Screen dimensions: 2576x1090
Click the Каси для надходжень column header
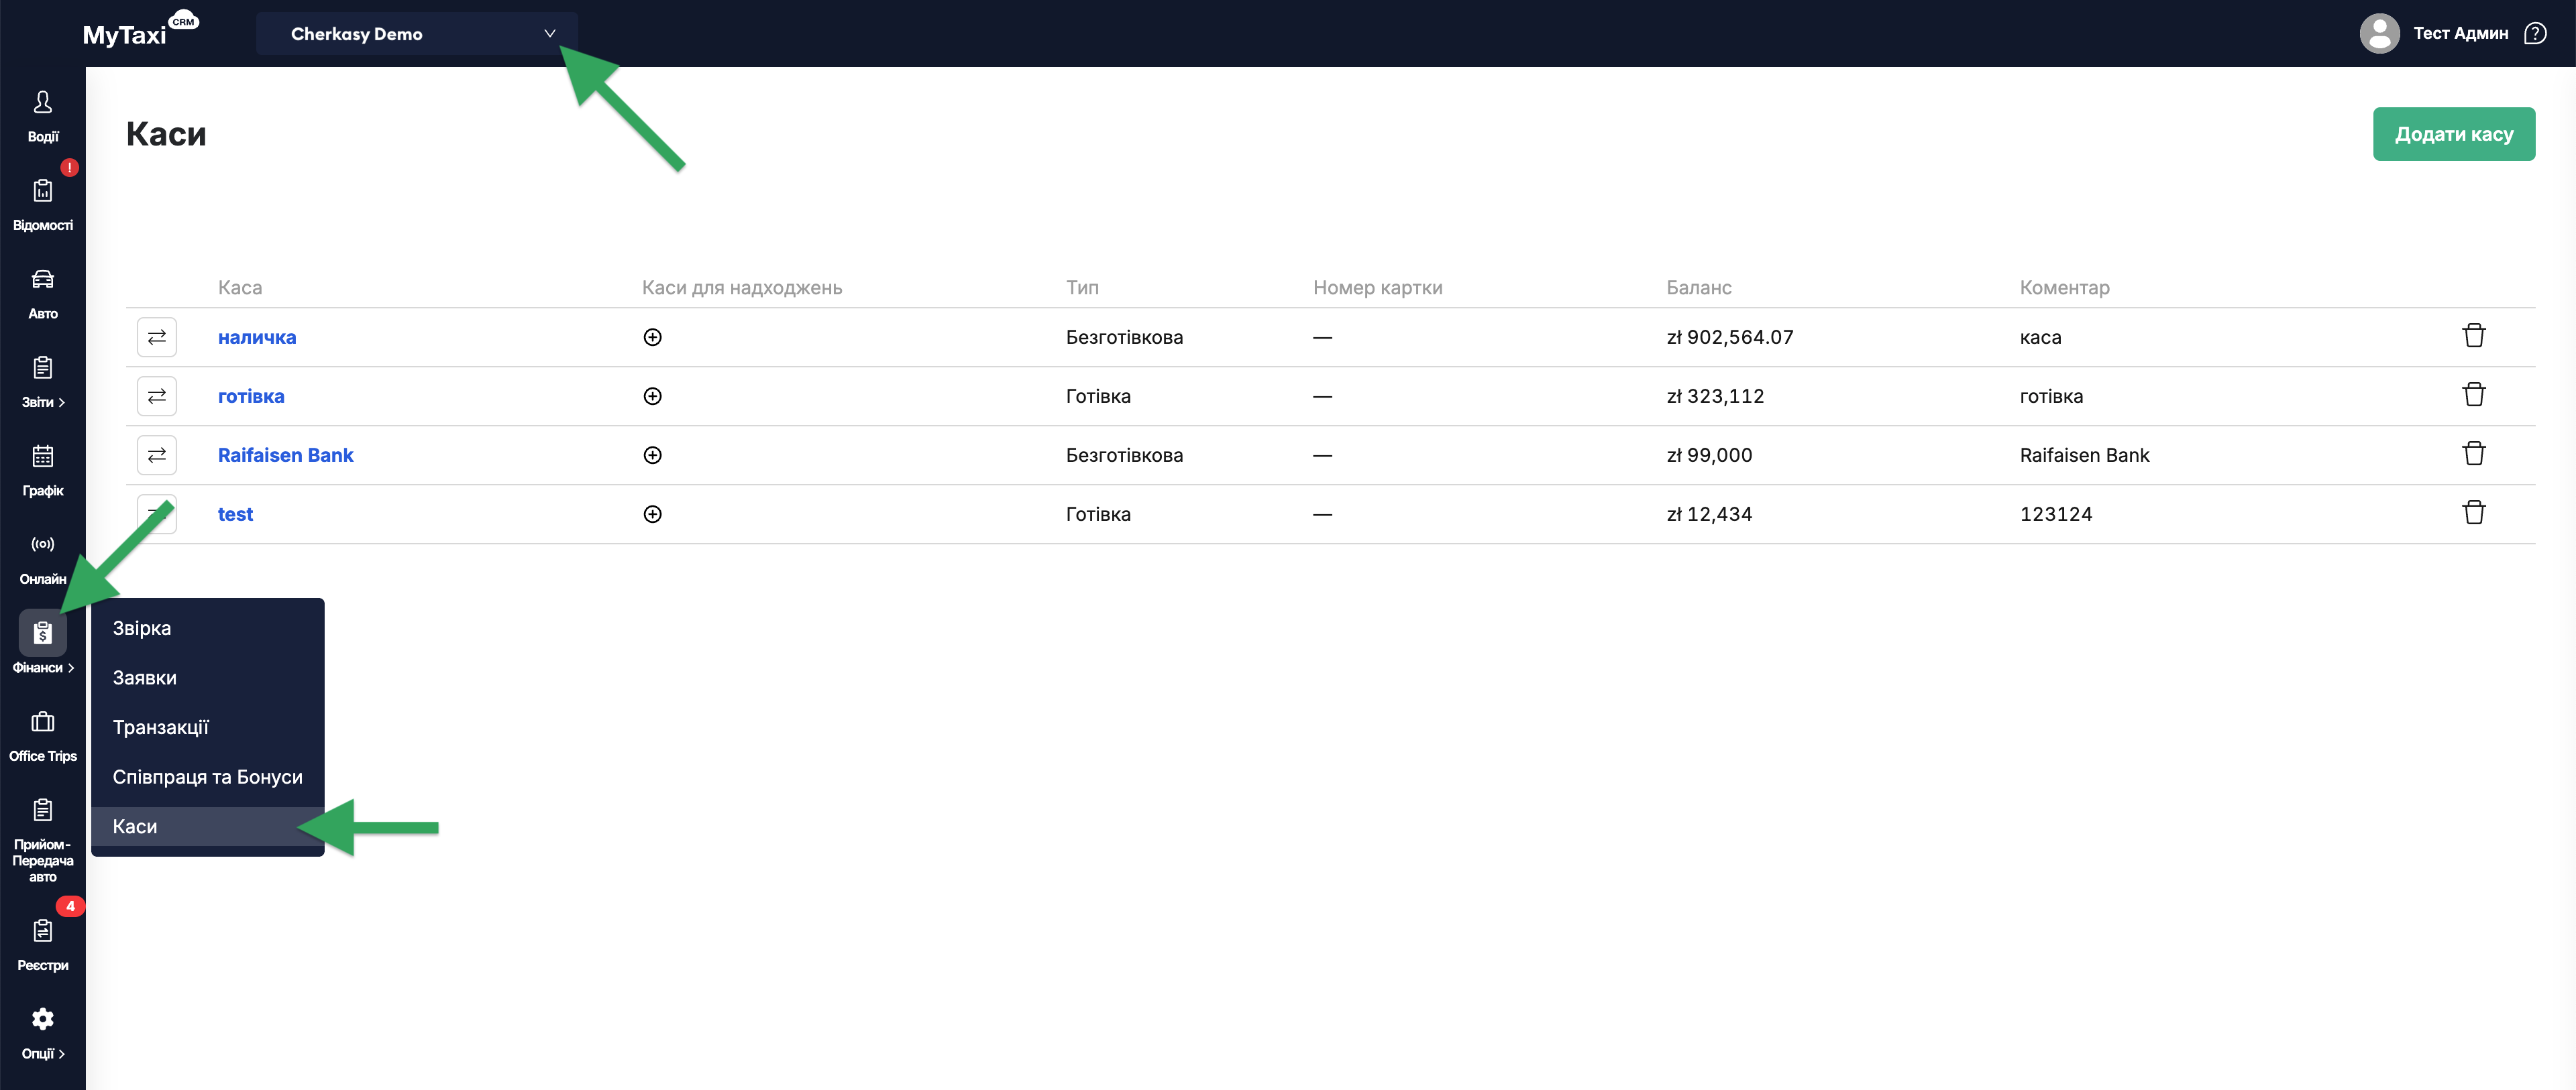[x=742, y=288]
